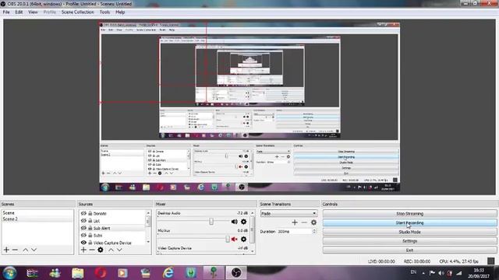Remove the selected source with the minus icon
Image resolution: width=499 pixels, height=280 pixels.
(92, 250)
